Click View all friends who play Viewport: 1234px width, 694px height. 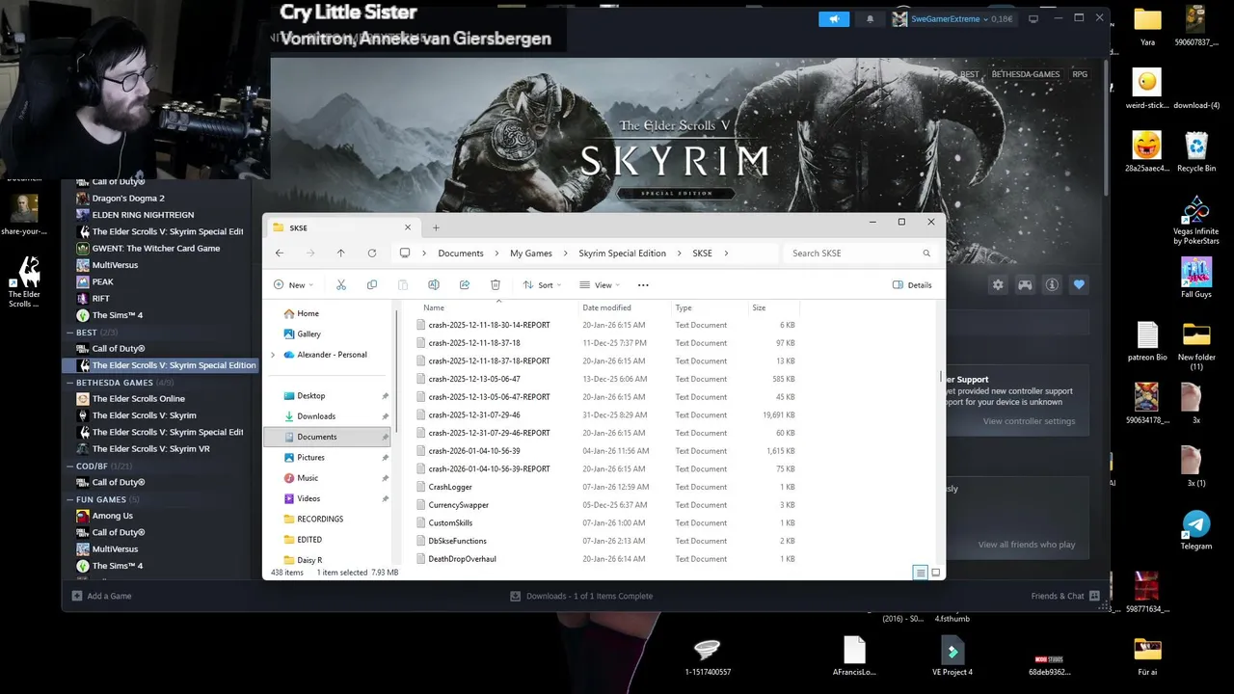pos(1027,545)
